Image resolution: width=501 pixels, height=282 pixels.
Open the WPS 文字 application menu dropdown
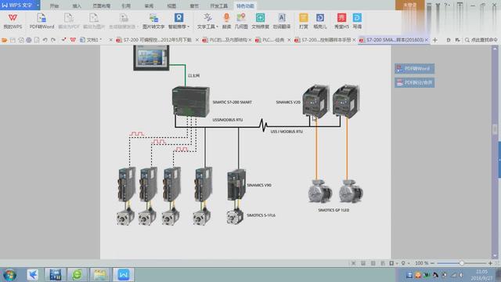coord(38,5)
